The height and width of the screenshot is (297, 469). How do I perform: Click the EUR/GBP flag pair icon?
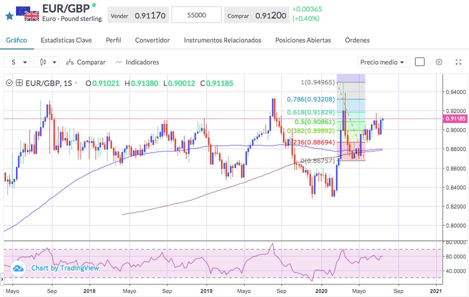[x=27, y=14]
